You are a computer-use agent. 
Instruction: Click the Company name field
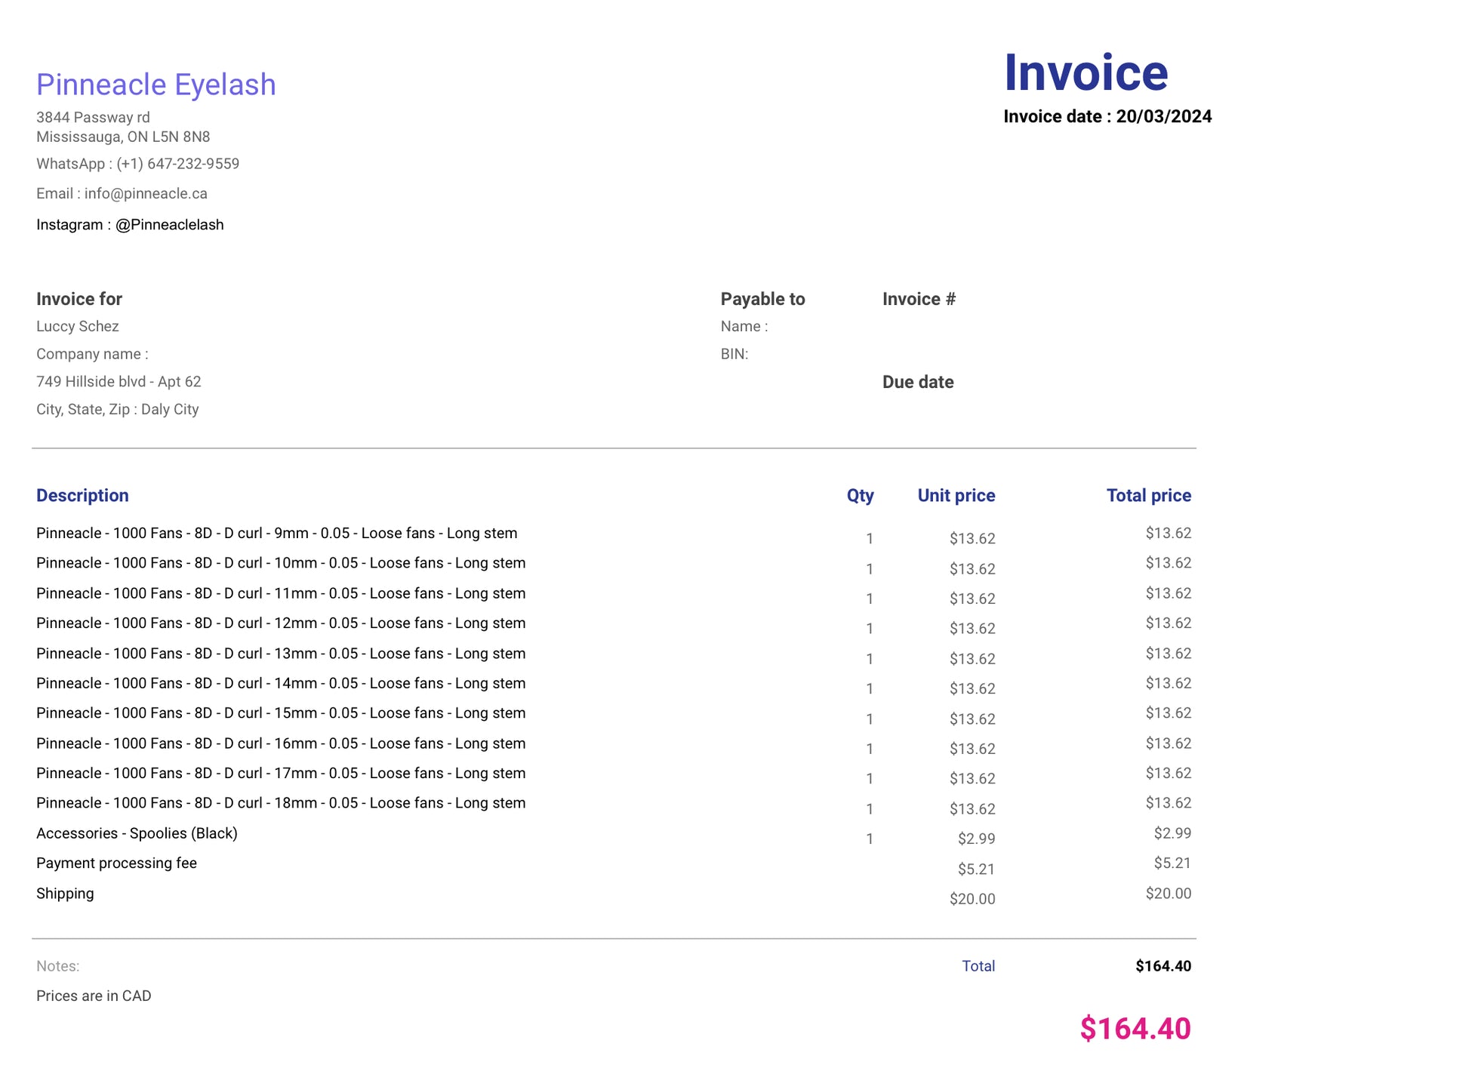coord(92,354)
